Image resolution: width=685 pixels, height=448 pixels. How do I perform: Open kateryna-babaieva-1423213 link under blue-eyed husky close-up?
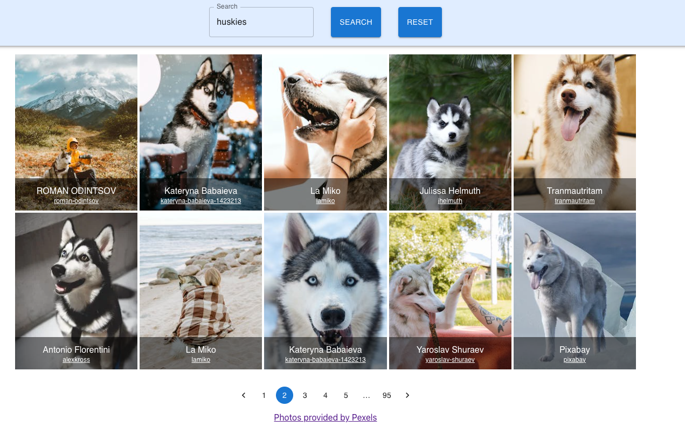[326, 360]
